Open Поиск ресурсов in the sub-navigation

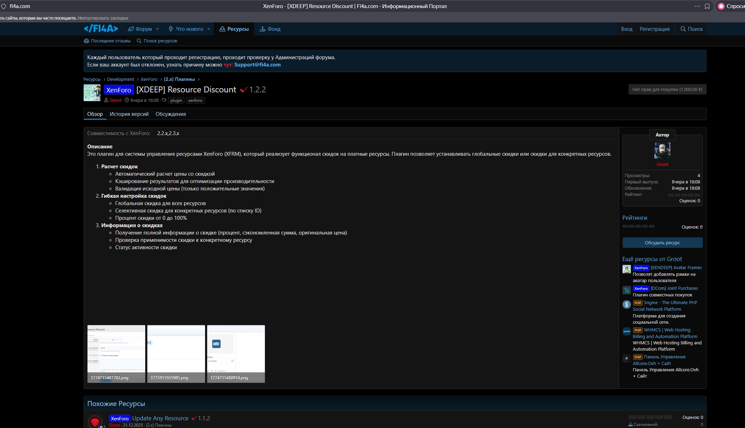157,41
